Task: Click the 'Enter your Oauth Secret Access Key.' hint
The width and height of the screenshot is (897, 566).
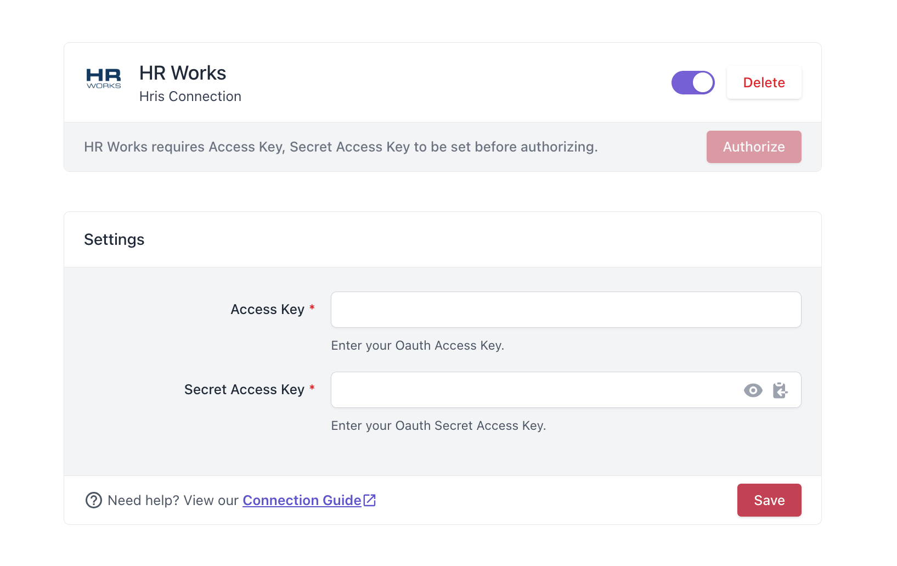Action: 438,425
